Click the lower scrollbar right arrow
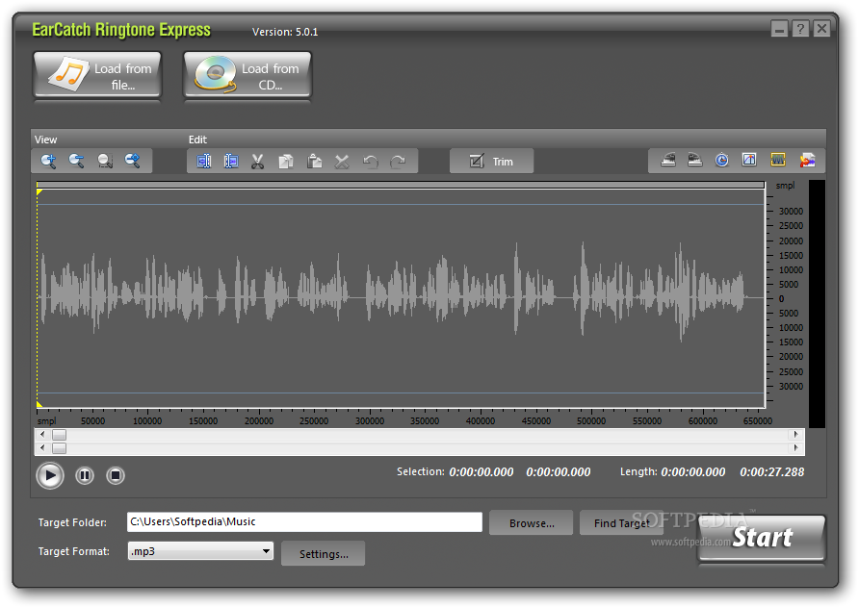The width and height of the screenshot is (859, 608). click(796, 448)
